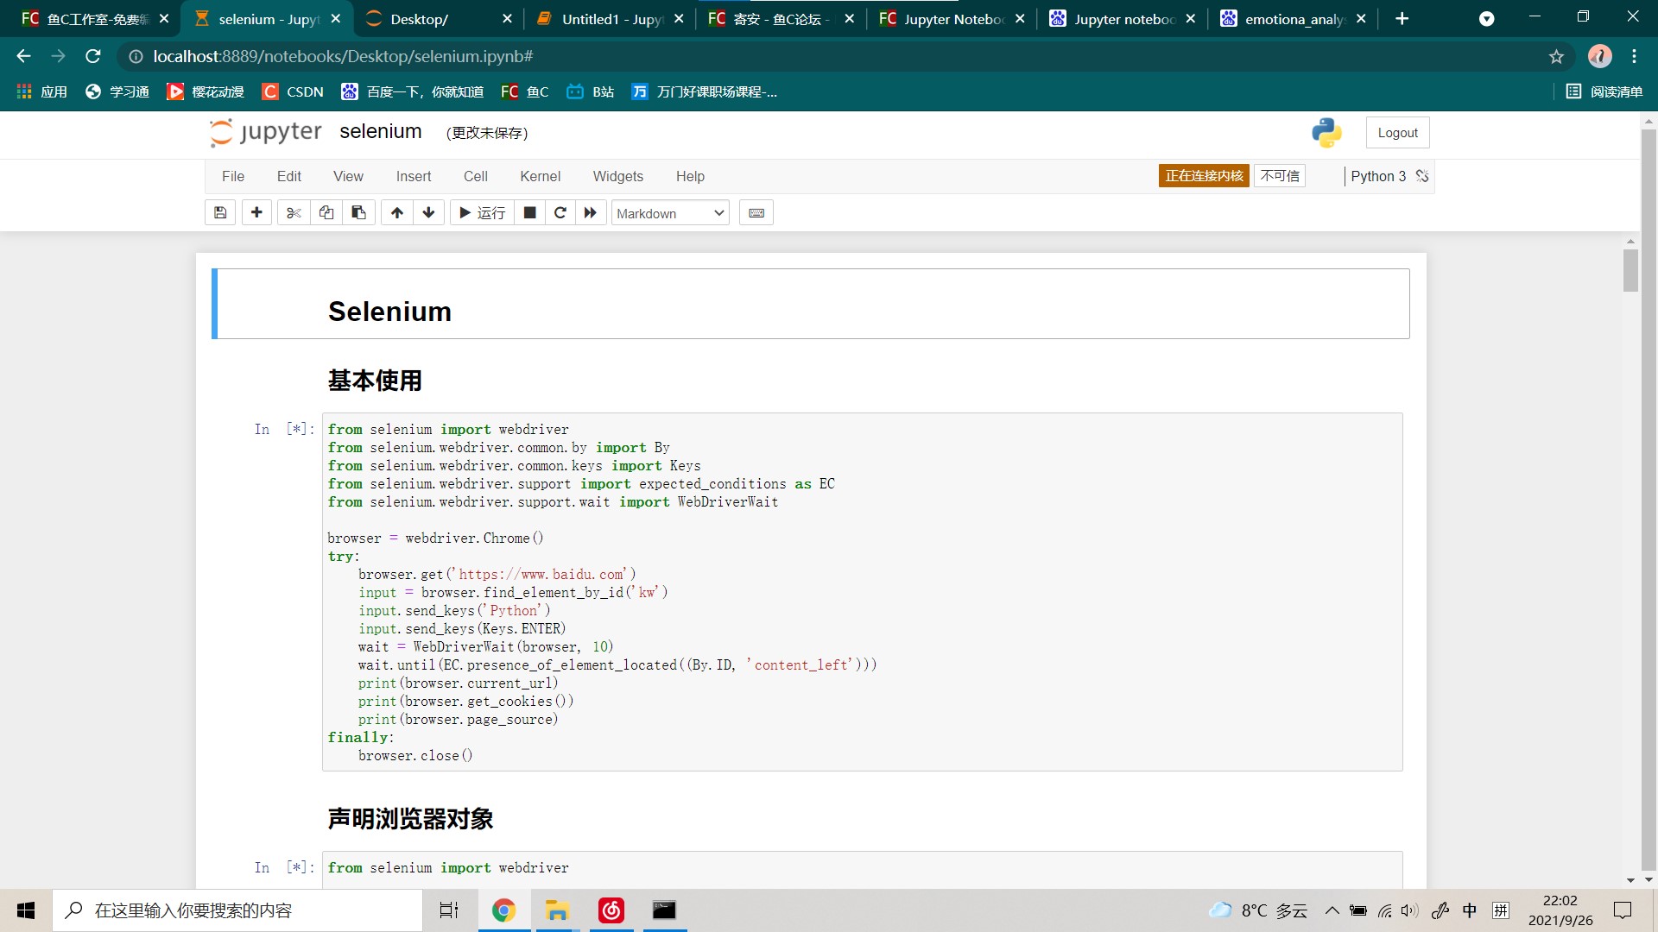Click the 正在连接内核 notification
Screen dimensions: 1658x932
click(x=1204, y=176)
